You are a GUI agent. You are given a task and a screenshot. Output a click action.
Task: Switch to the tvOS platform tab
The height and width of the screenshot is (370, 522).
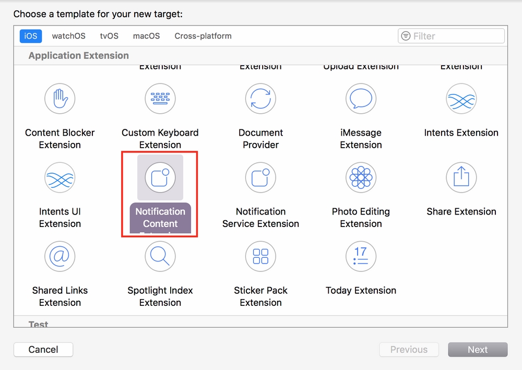(109, 36)
